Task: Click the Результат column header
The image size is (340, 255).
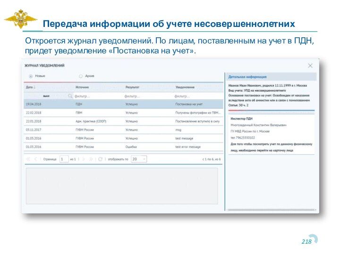Action: pyautogui.click(x=132, y=87)
